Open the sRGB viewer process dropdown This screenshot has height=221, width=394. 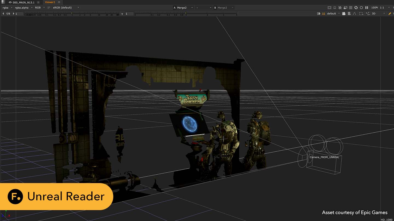pos(62,8)
